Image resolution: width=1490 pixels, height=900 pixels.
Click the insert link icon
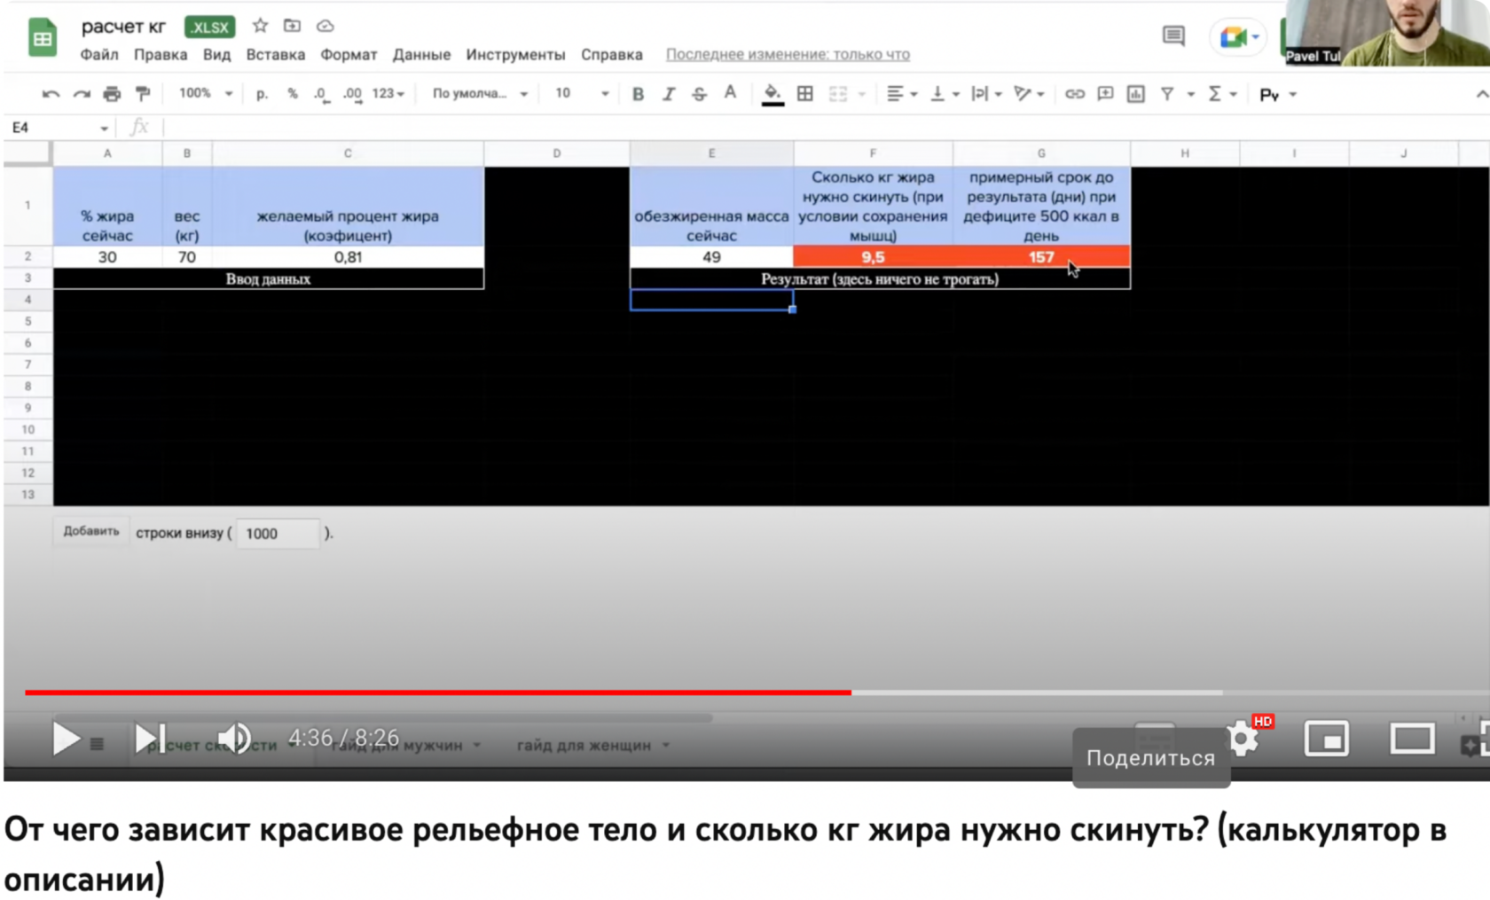(x=1074, y=94)
